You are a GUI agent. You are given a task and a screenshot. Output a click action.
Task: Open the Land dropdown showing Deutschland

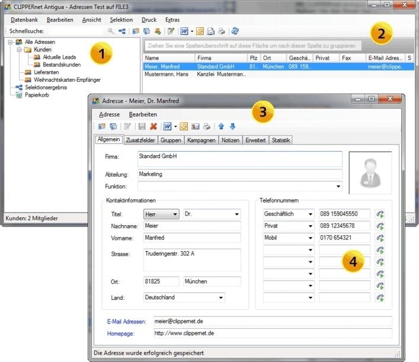220,297
